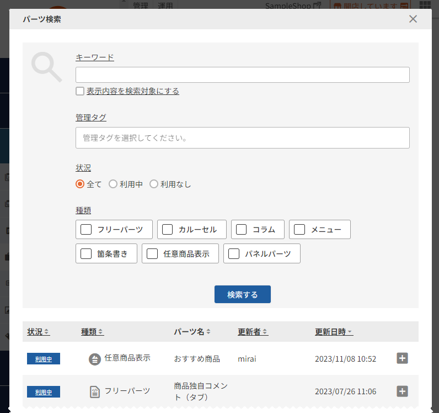Image resolution: width=439 pixels, height=413 pixels.
Task: Click the plus icon for おすすめ商品 row
Action: click(403, 358)
